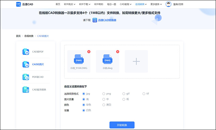Open the CAD版本转换 tool label
Image resolution: width=216 pixels, height=130 pixels.
coord(39,90)
